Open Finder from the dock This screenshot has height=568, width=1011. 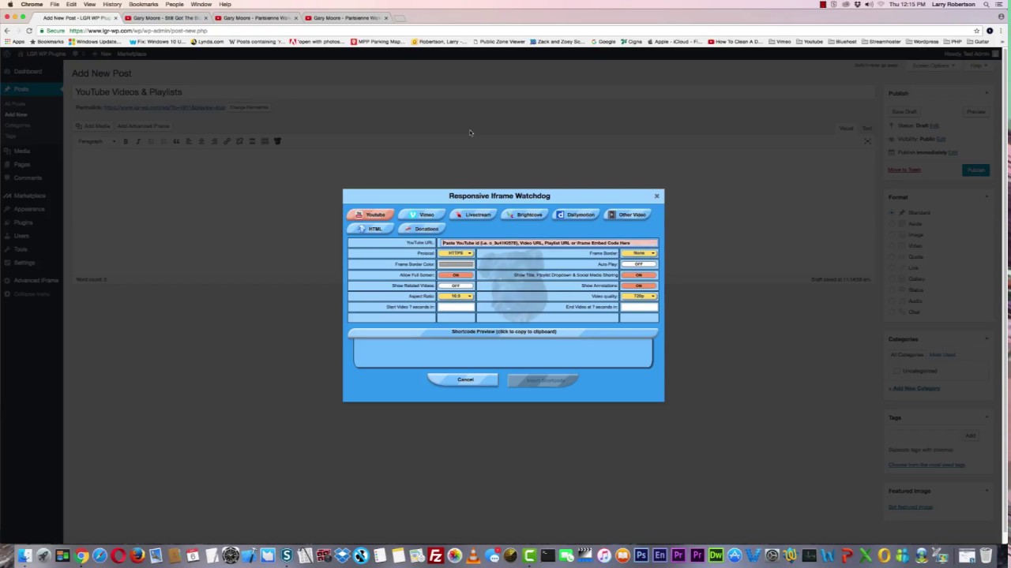coord(24,556)
